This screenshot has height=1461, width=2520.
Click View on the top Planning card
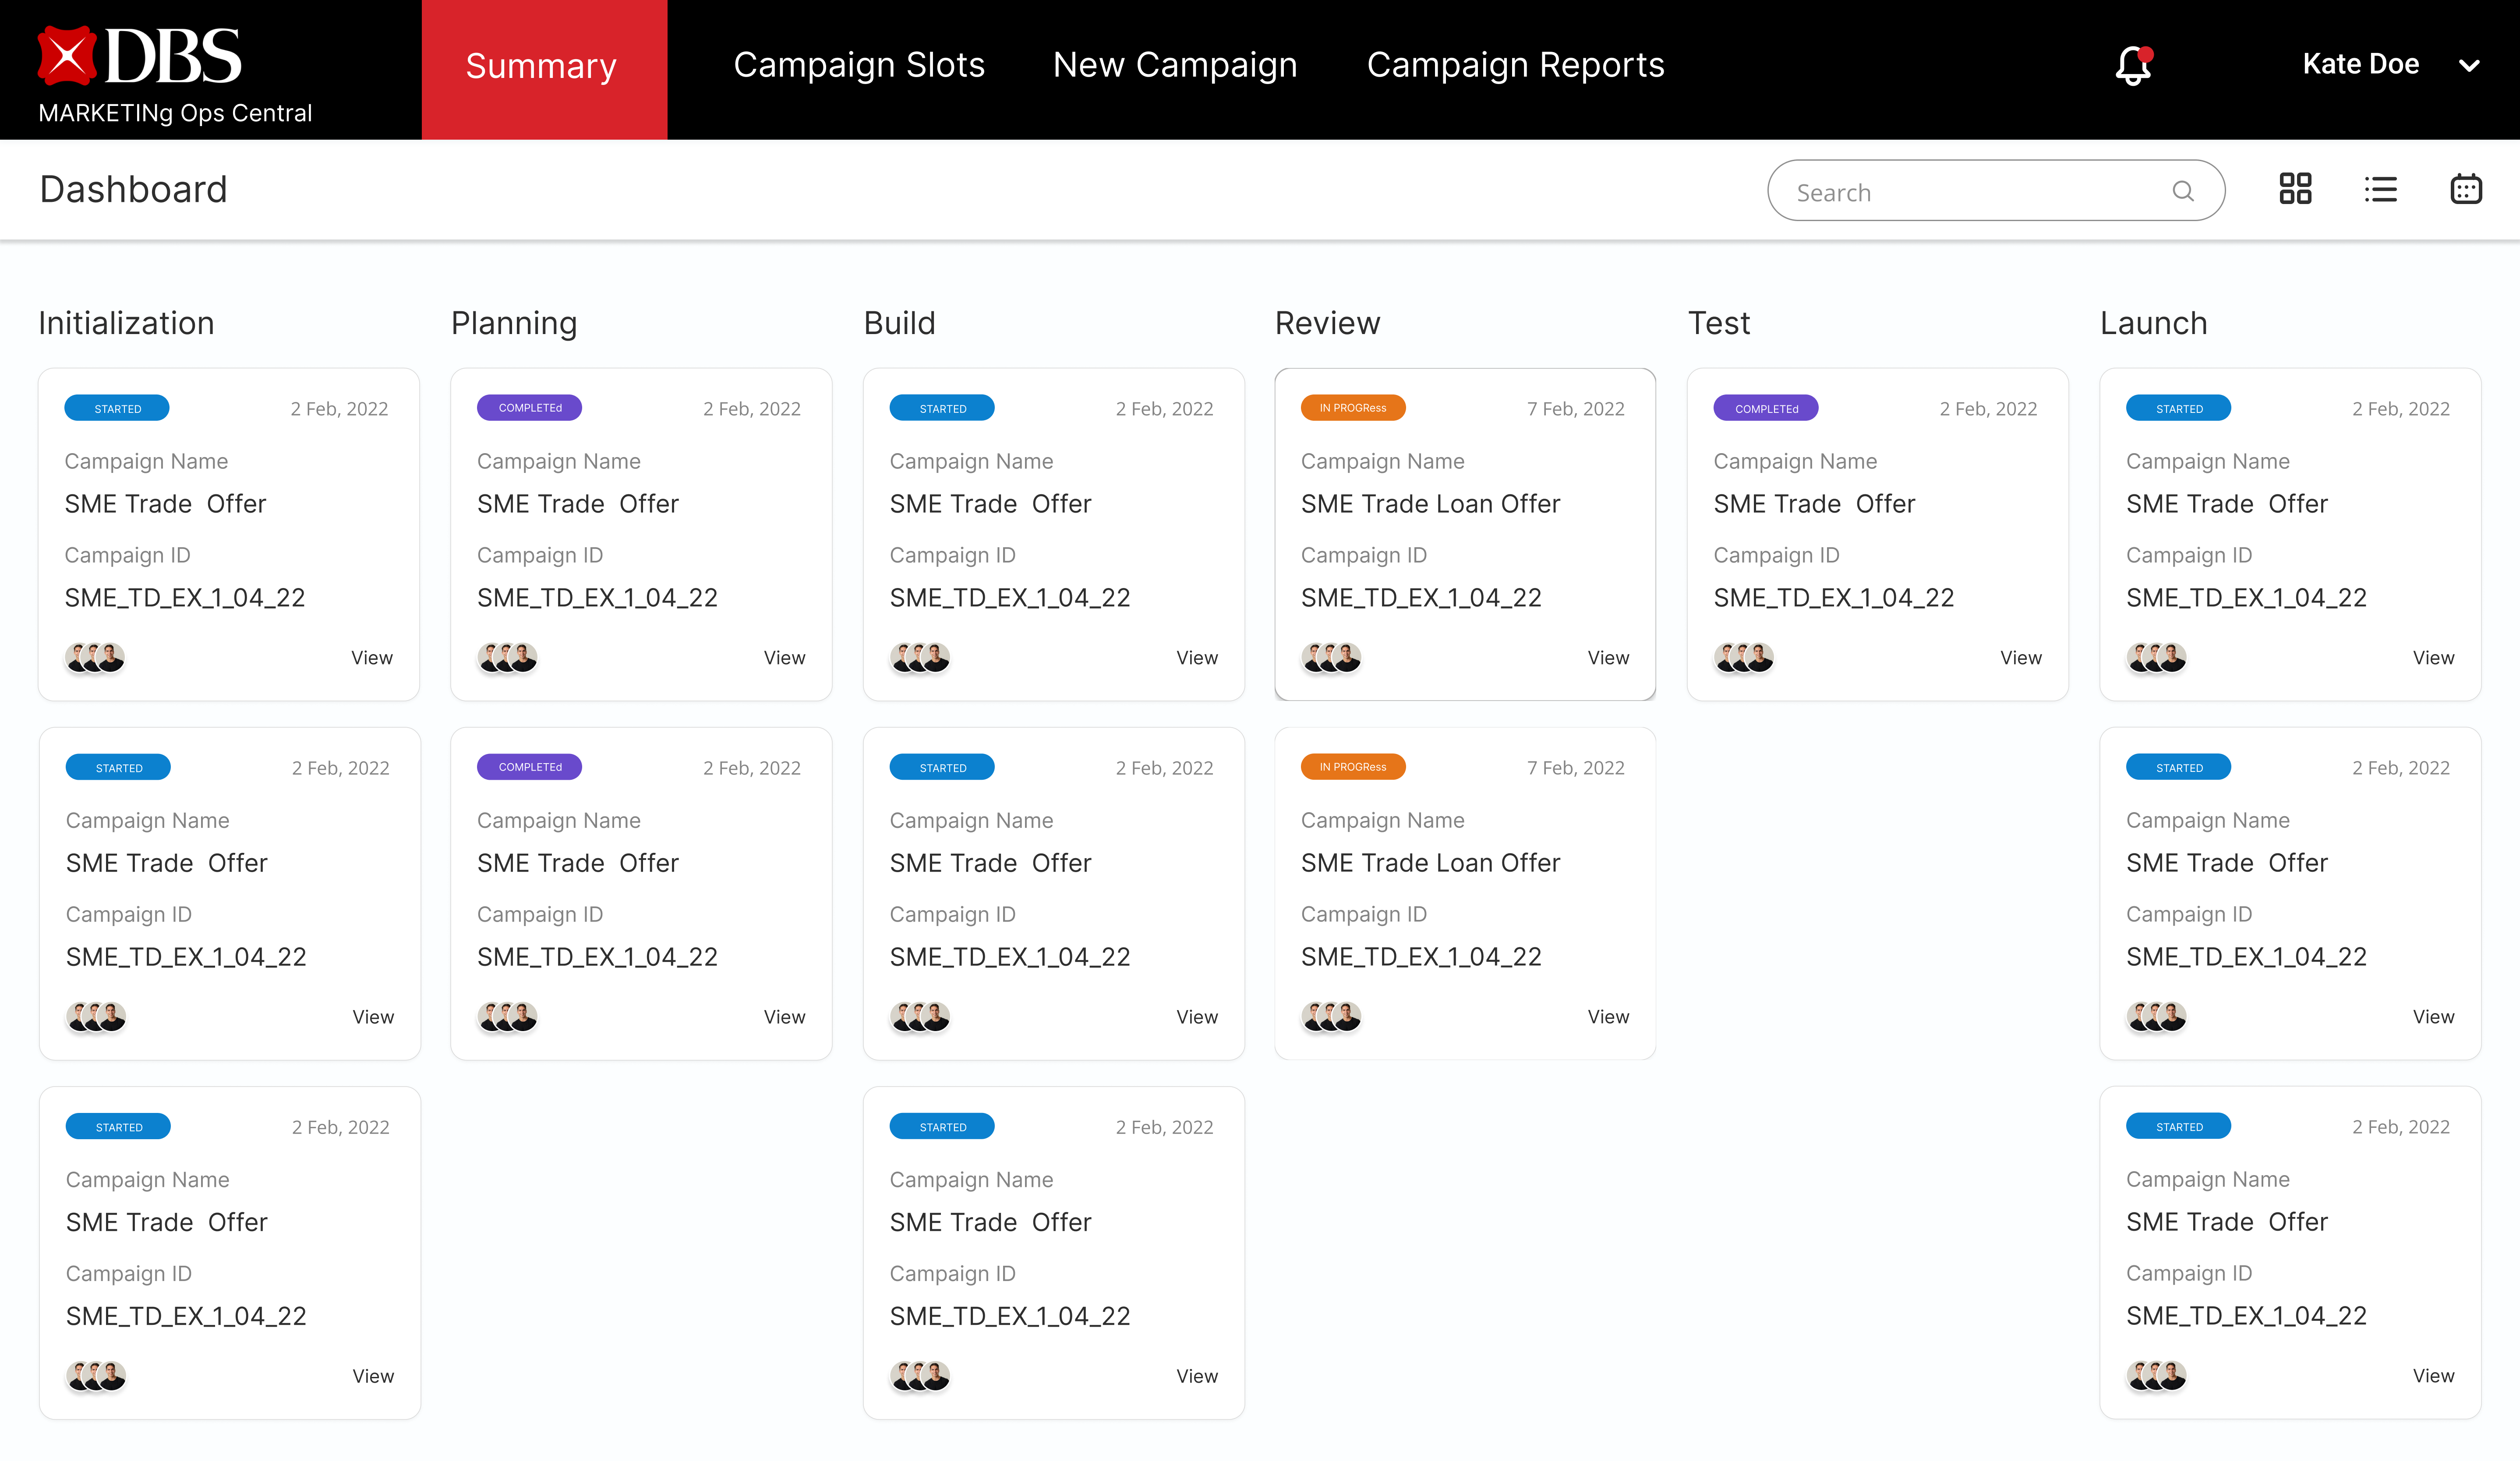tap(784, 658)
